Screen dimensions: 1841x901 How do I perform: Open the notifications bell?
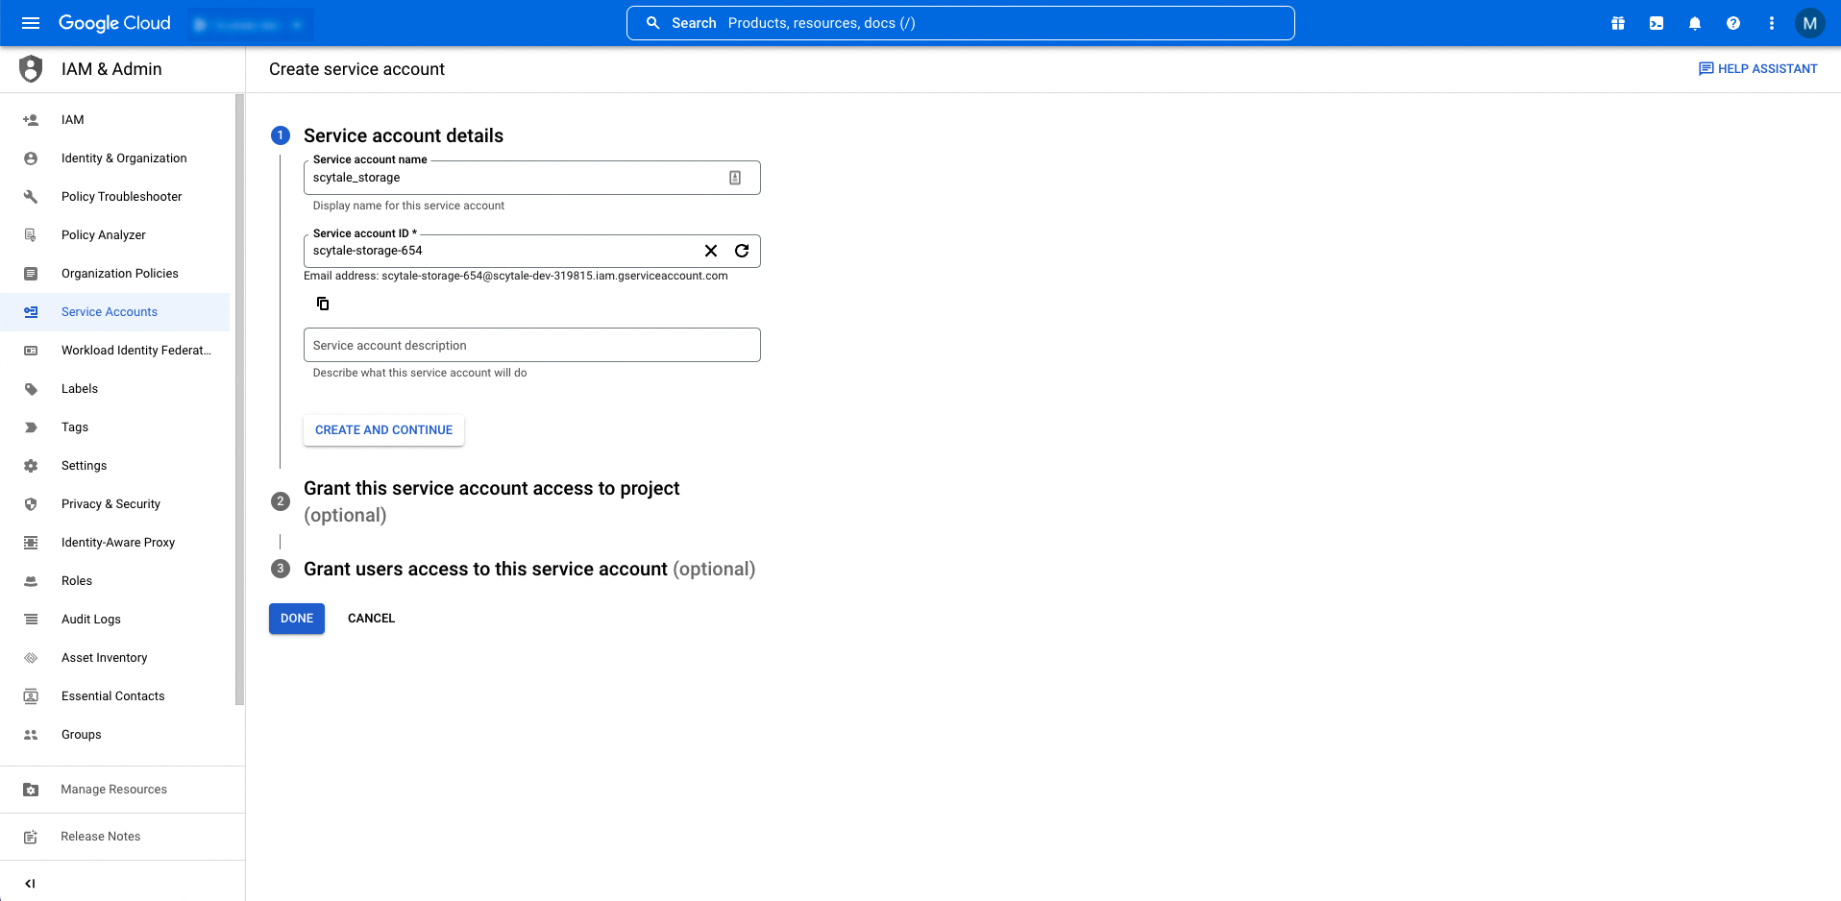[1695, 23]
